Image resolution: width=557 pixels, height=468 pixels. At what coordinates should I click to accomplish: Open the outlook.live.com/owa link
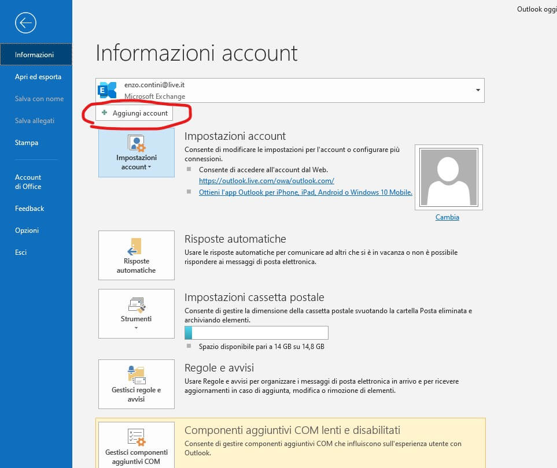(266, 181)
